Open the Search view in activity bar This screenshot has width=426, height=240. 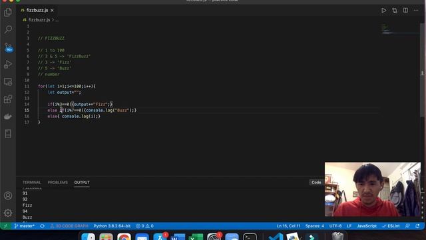click(x=8, y=29)
